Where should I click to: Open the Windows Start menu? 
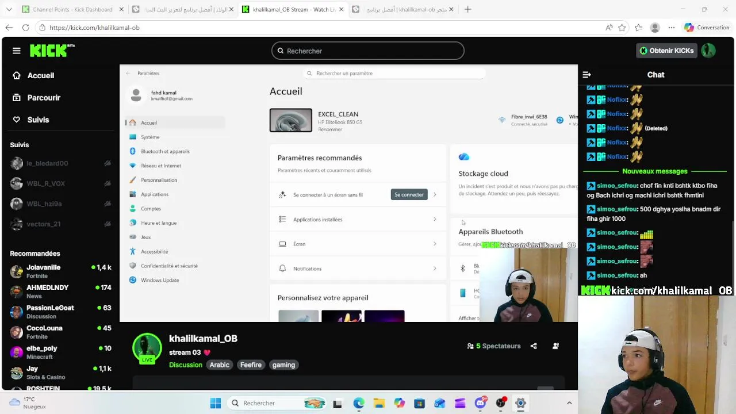click(216, 403)
